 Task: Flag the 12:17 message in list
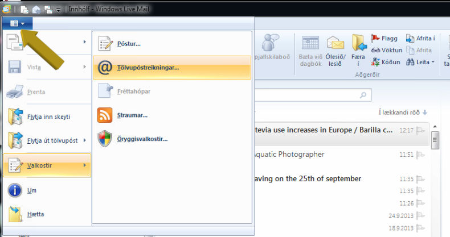click(x=420, y=130)
